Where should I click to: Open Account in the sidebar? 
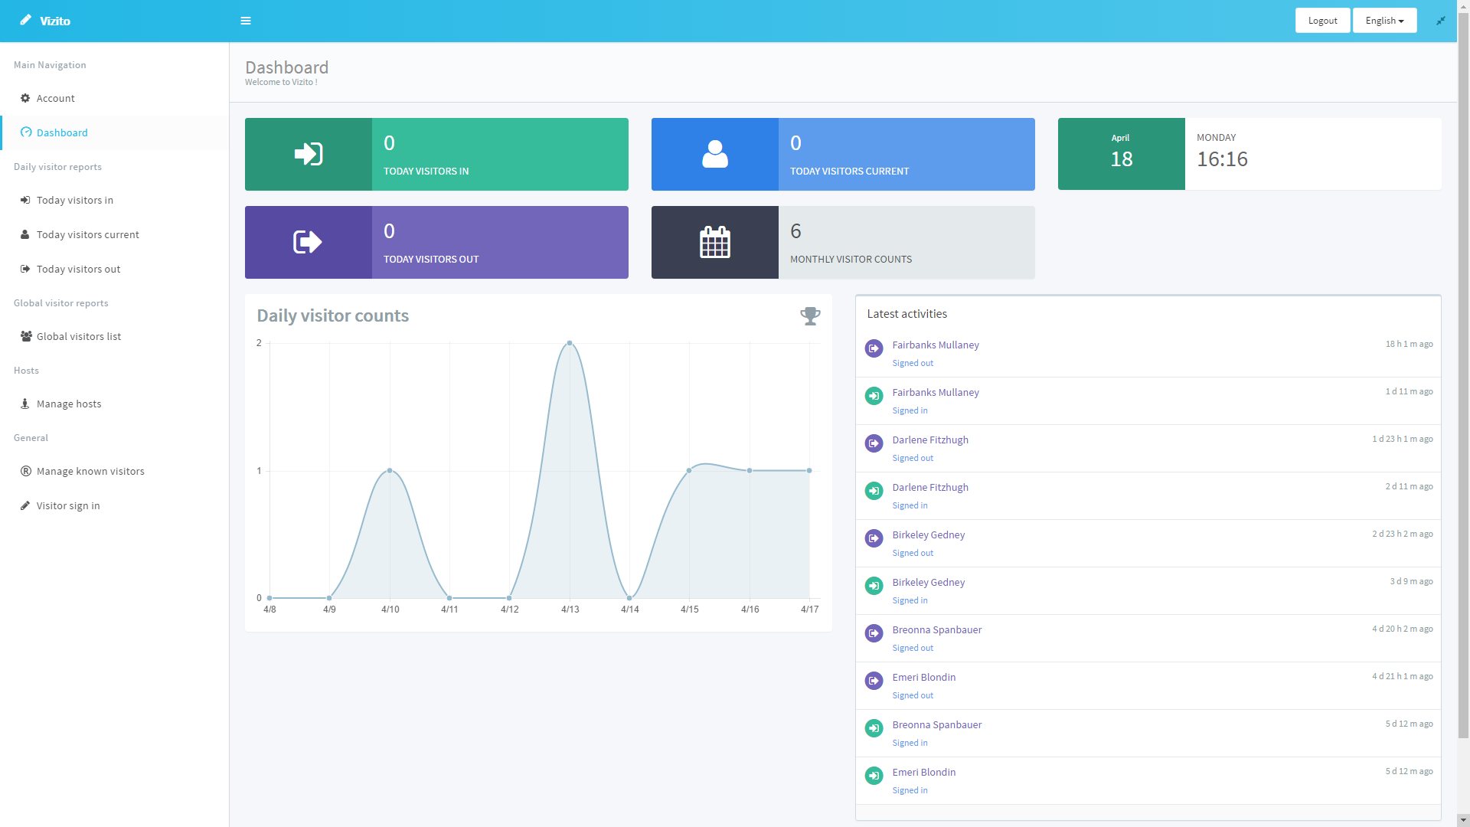point(56,98)
